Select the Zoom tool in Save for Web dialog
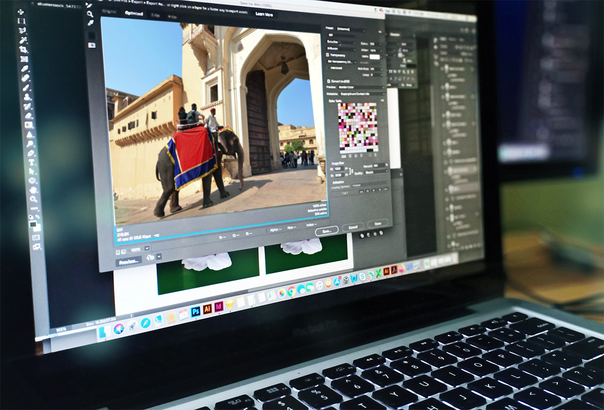The image size is (604, 410). 90,14
